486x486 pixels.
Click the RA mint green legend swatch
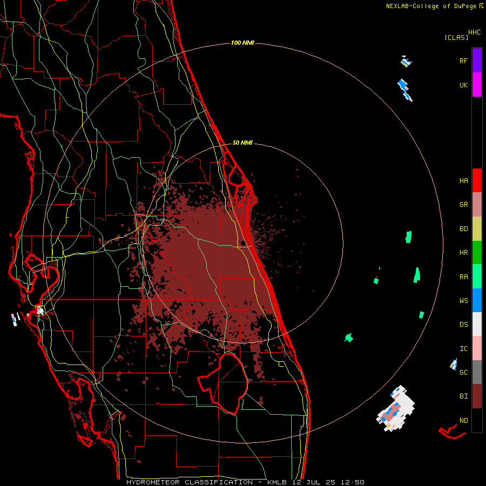tap(477, 276)
